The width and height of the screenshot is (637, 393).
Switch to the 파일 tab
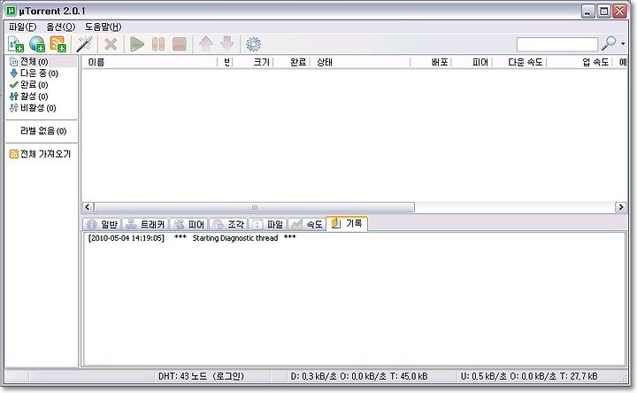[267, 224]
